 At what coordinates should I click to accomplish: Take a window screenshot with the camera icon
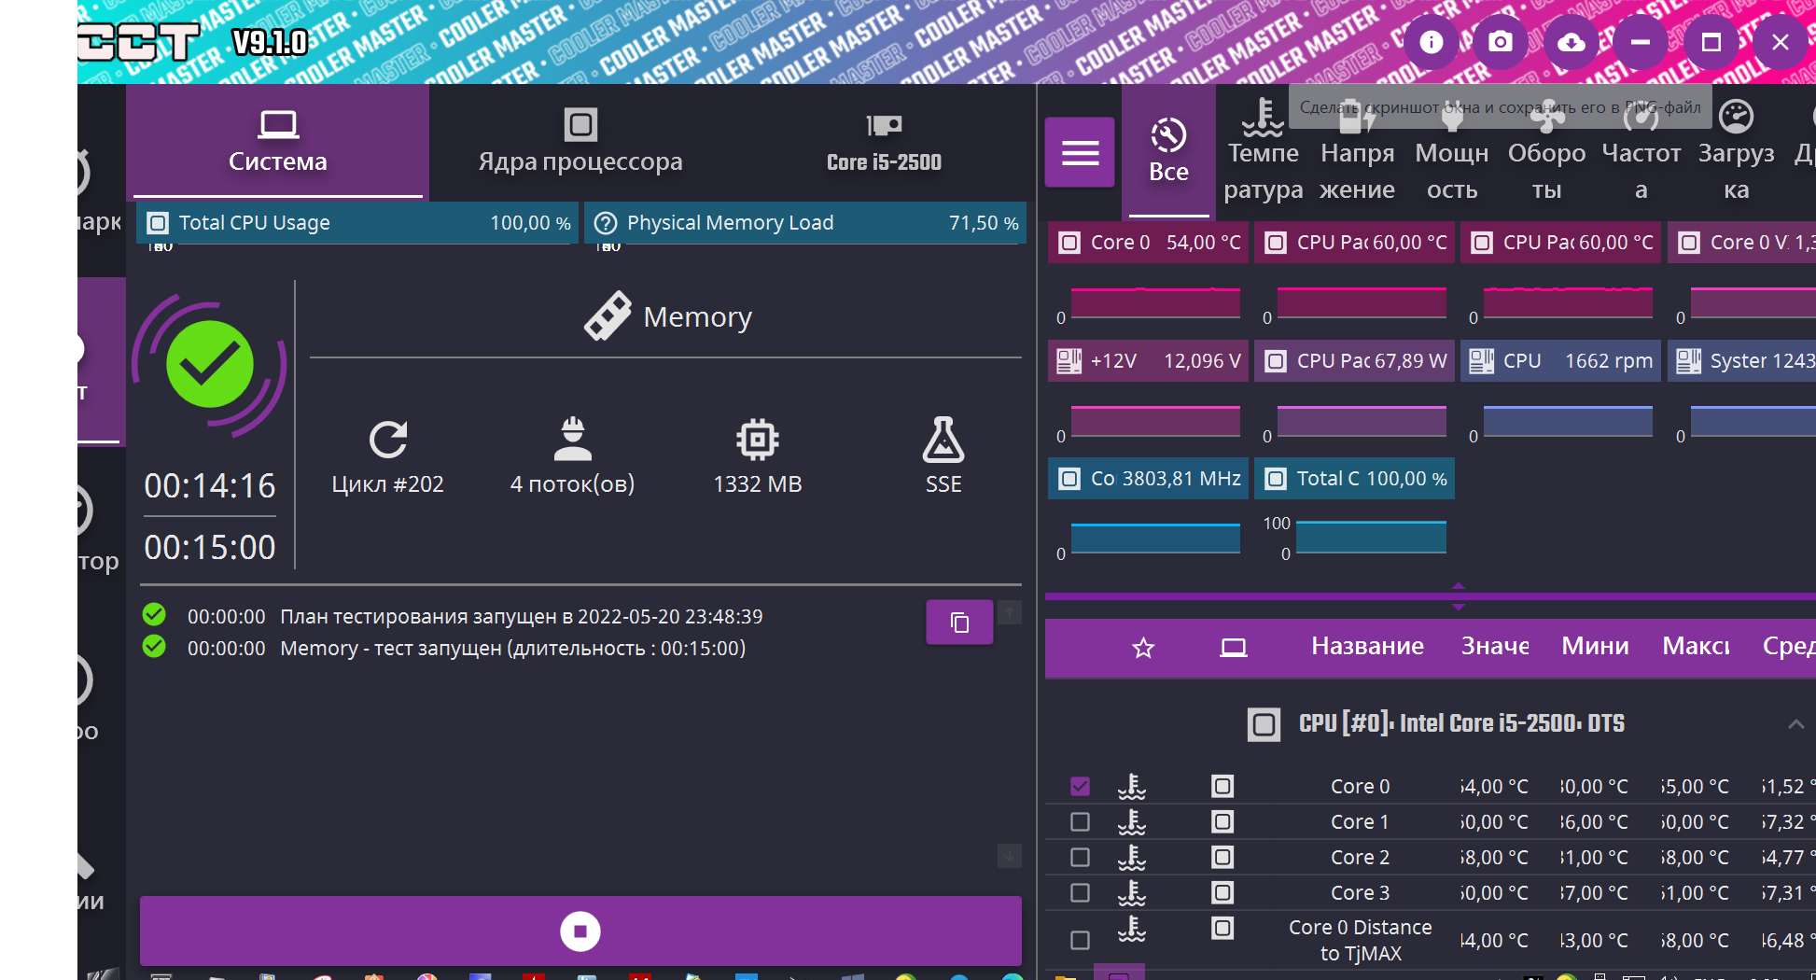(x=1501, y=42)
